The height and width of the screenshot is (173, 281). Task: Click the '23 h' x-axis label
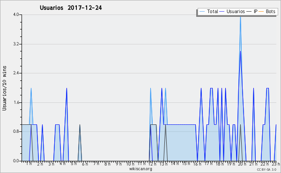tap(276, 164)
